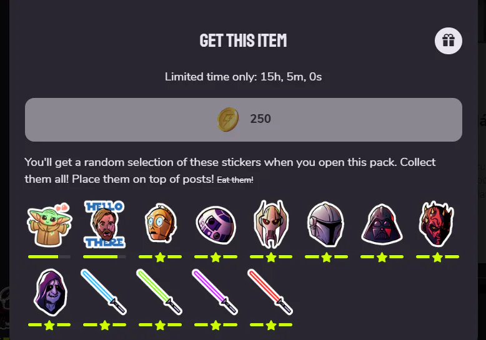Select the Darth Vader helmet sticker
This screenshot has height=340, width=486.
[382, 223]
